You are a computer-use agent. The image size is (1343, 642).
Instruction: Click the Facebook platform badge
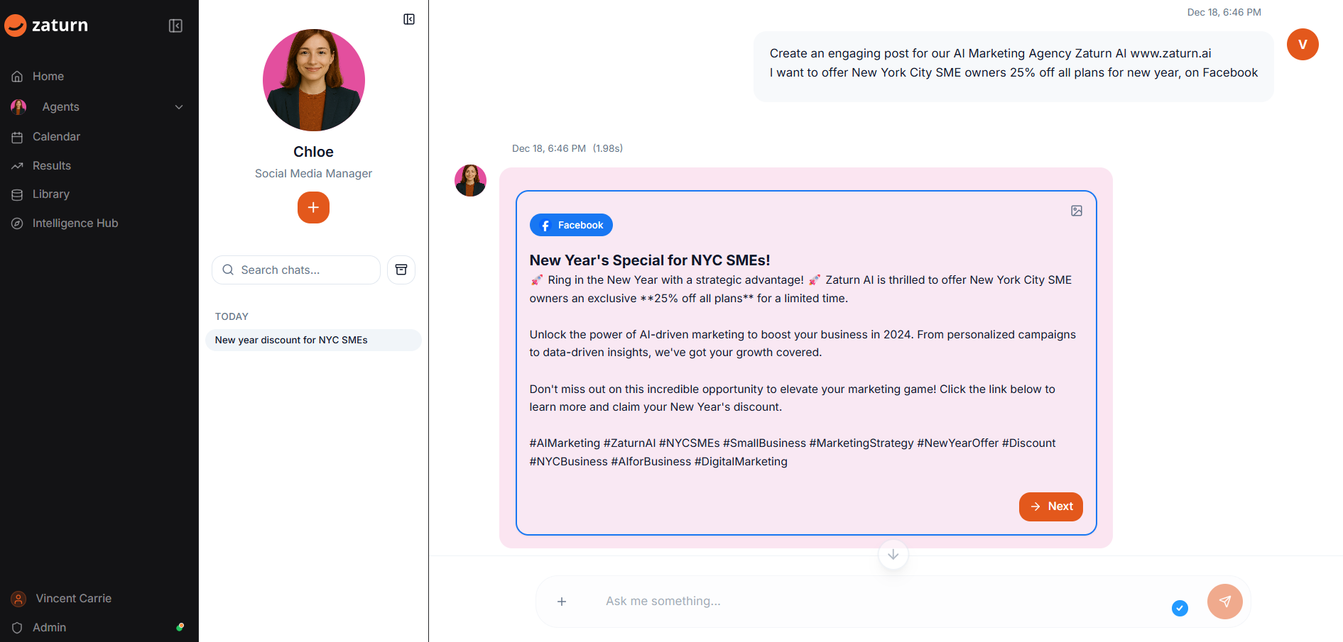[x=571, y=225]
